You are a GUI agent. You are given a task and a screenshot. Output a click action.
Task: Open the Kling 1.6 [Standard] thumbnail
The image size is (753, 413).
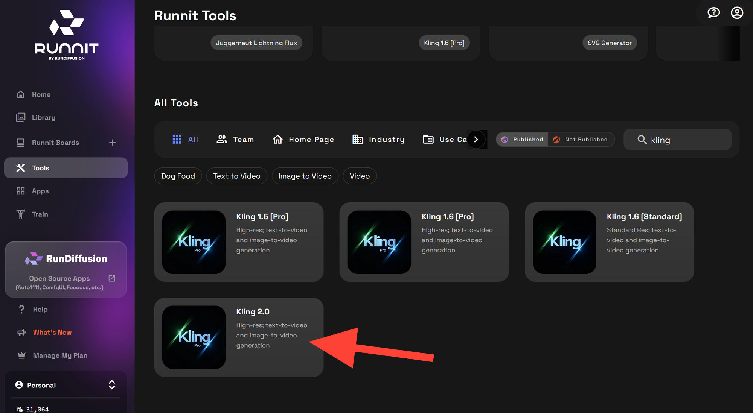click(x=564, y=242)
